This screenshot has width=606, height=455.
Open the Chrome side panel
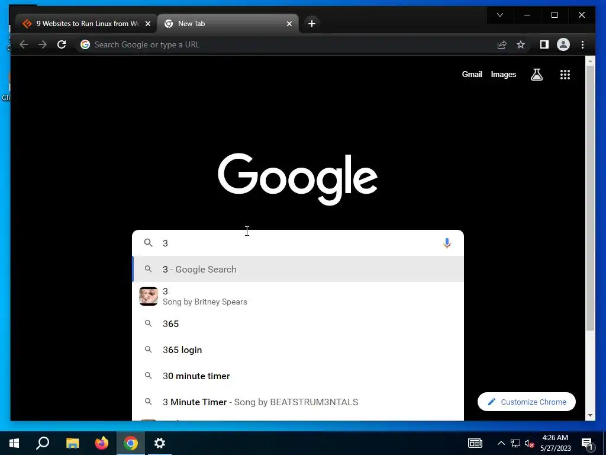[544, 44]
